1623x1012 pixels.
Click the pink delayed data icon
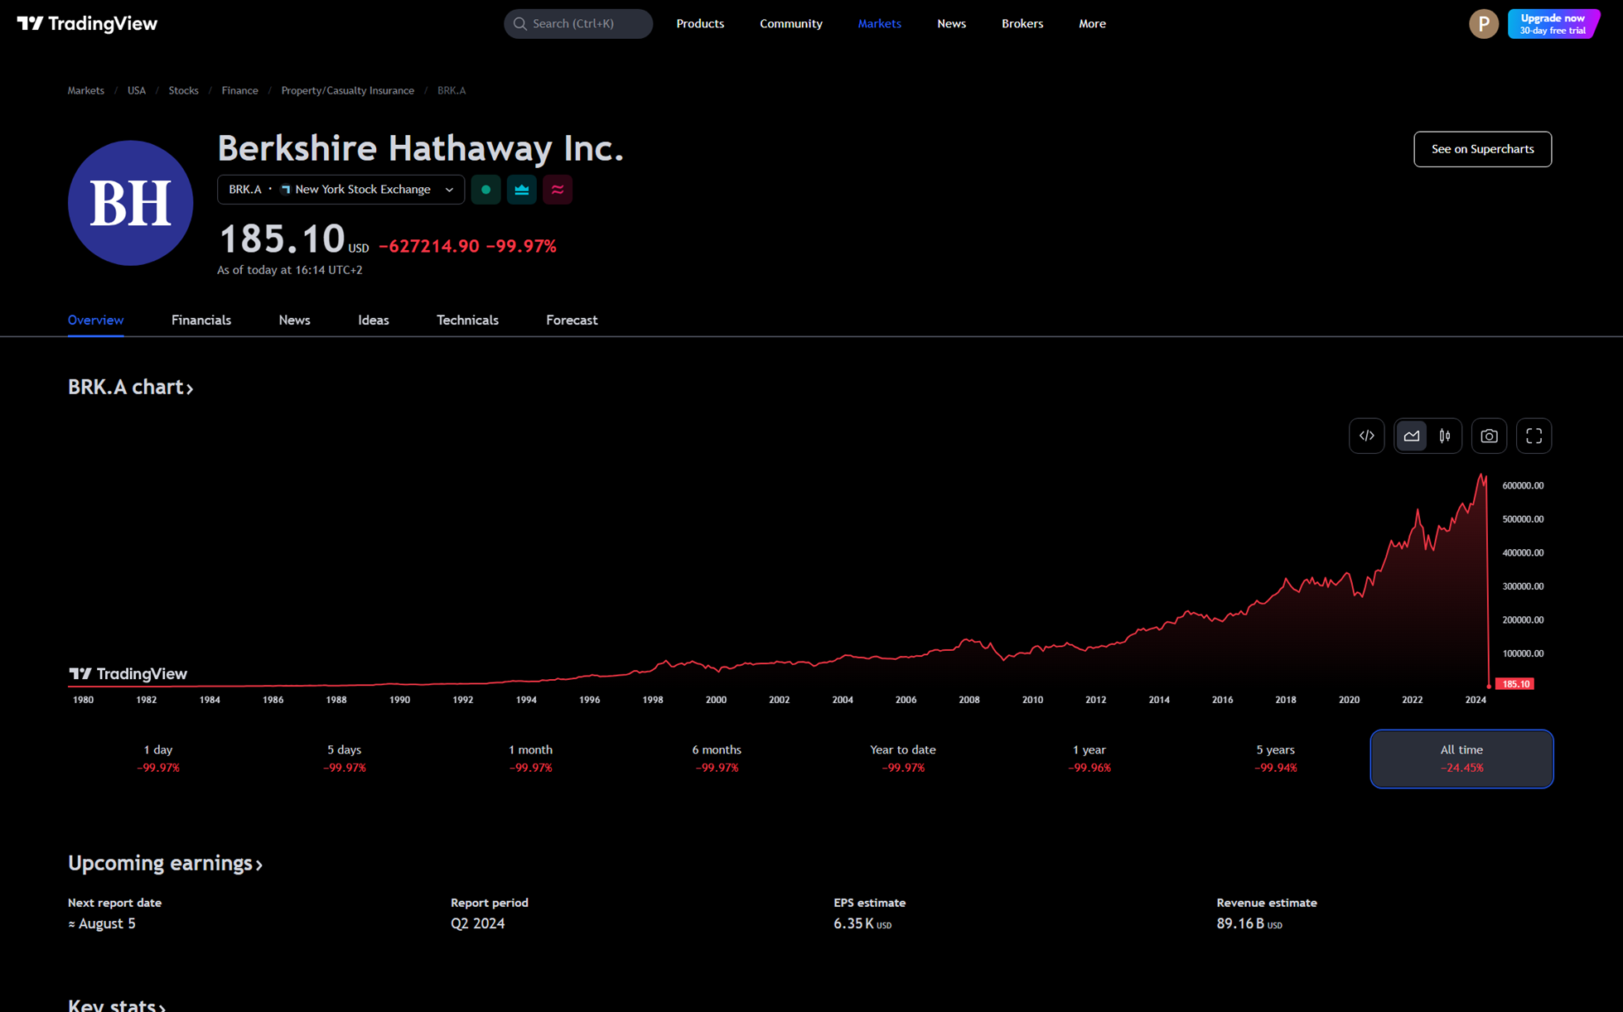[x=558, y=190]
